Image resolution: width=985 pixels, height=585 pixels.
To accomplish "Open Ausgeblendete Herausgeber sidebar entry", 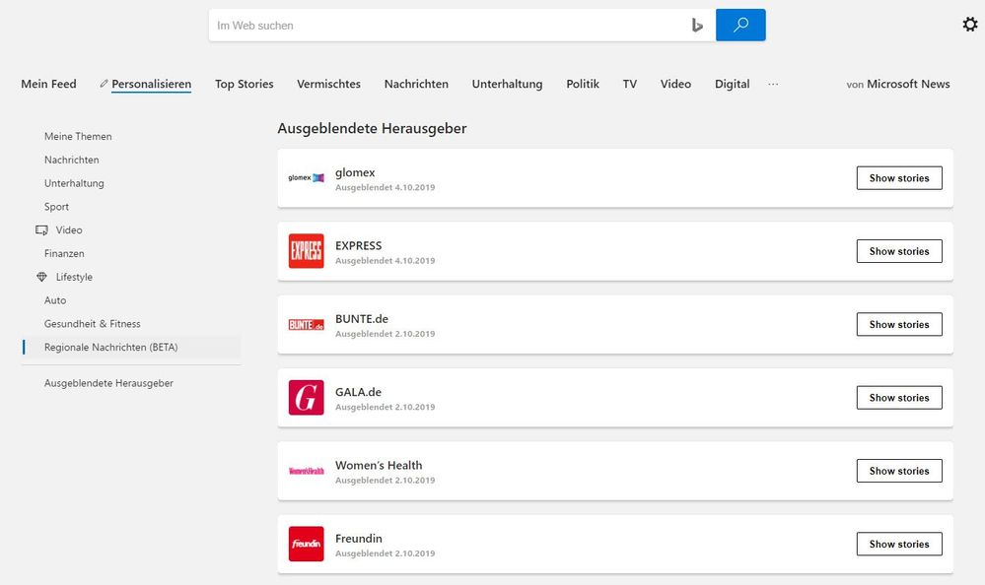I will pos(108,383).
